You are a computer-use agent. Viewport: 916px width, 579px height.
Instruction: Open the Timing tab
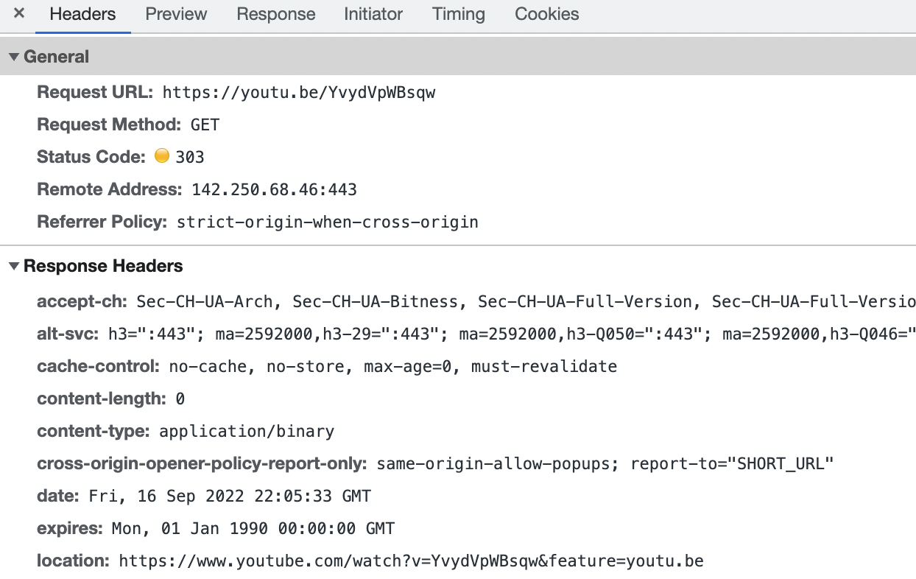coord(459,14)
